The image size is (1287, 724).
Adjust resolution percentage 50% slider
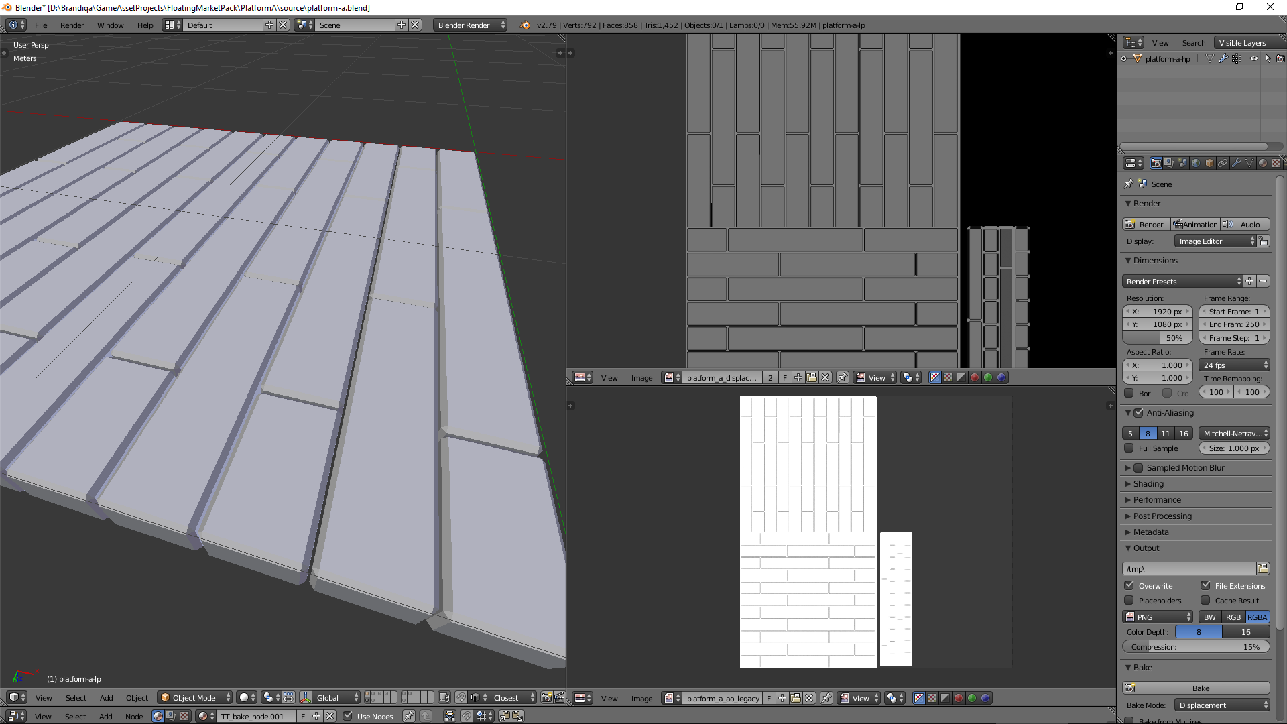pos(1158,338)
